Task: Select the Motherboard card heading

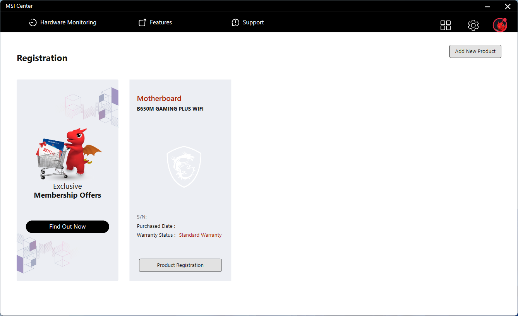Action: click(x=159, y=98)
